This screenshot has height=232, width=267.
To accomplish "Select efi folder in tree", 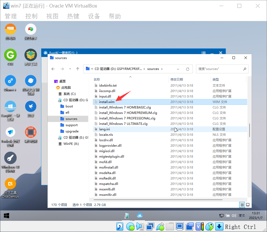I will [x=67, y=113].
